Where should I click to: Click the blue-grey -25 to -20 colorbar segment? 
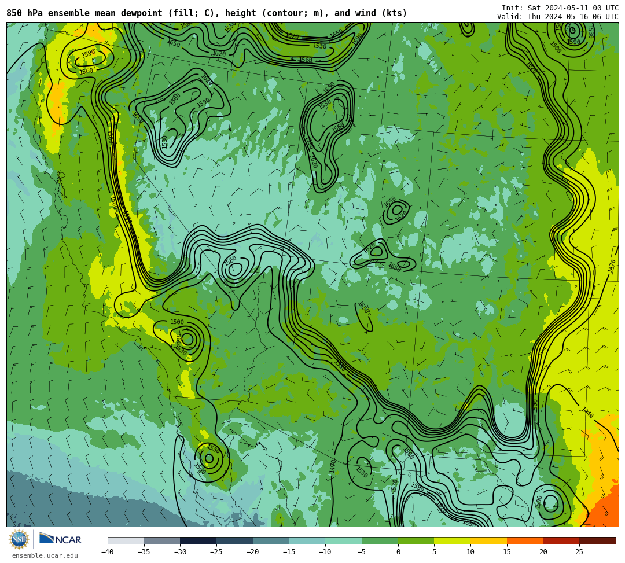click(235, 540)
